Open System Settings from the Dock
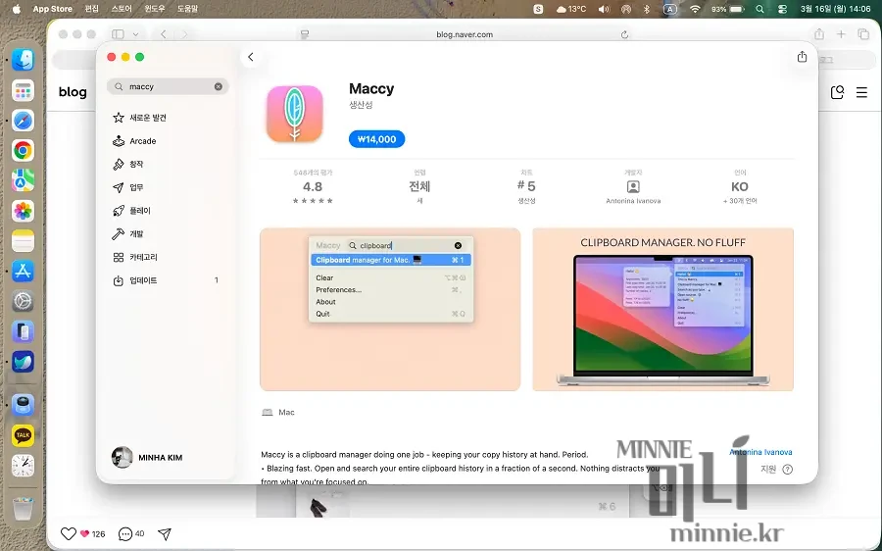This screenshot has height=551, width=882. pos(24,301)
